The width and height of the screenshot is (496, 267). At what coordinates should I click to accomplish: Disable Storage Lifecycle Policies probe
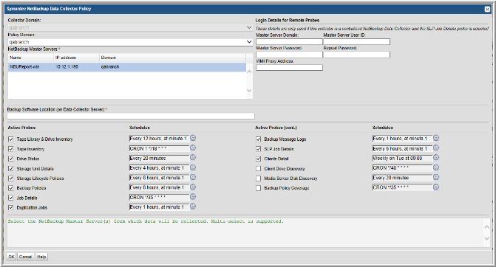[x=11, y=178]
